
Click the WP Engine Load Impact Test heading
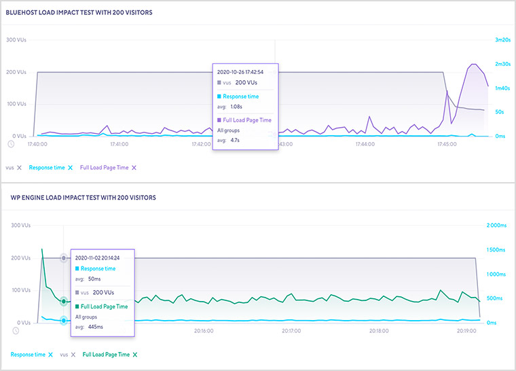[84, 198]
